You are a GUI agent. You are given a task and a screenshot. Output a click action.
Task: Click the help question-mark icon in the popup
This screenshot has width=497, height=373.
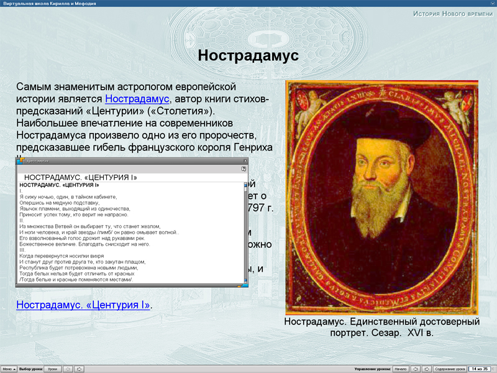244,168
